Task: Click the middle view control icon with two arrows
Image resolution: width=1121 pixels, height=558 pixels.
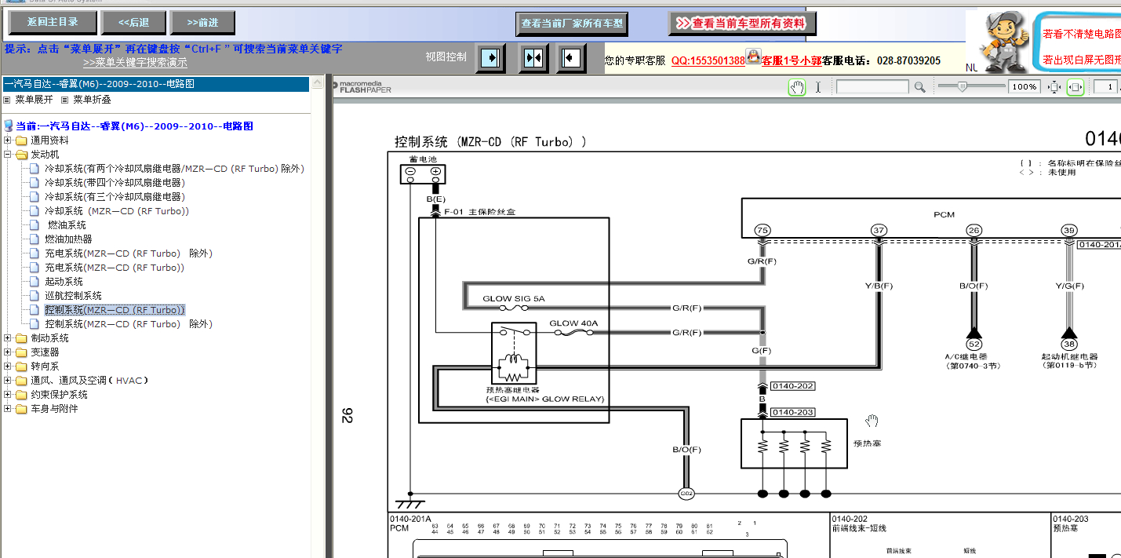Action: click(x=533, y=58)
